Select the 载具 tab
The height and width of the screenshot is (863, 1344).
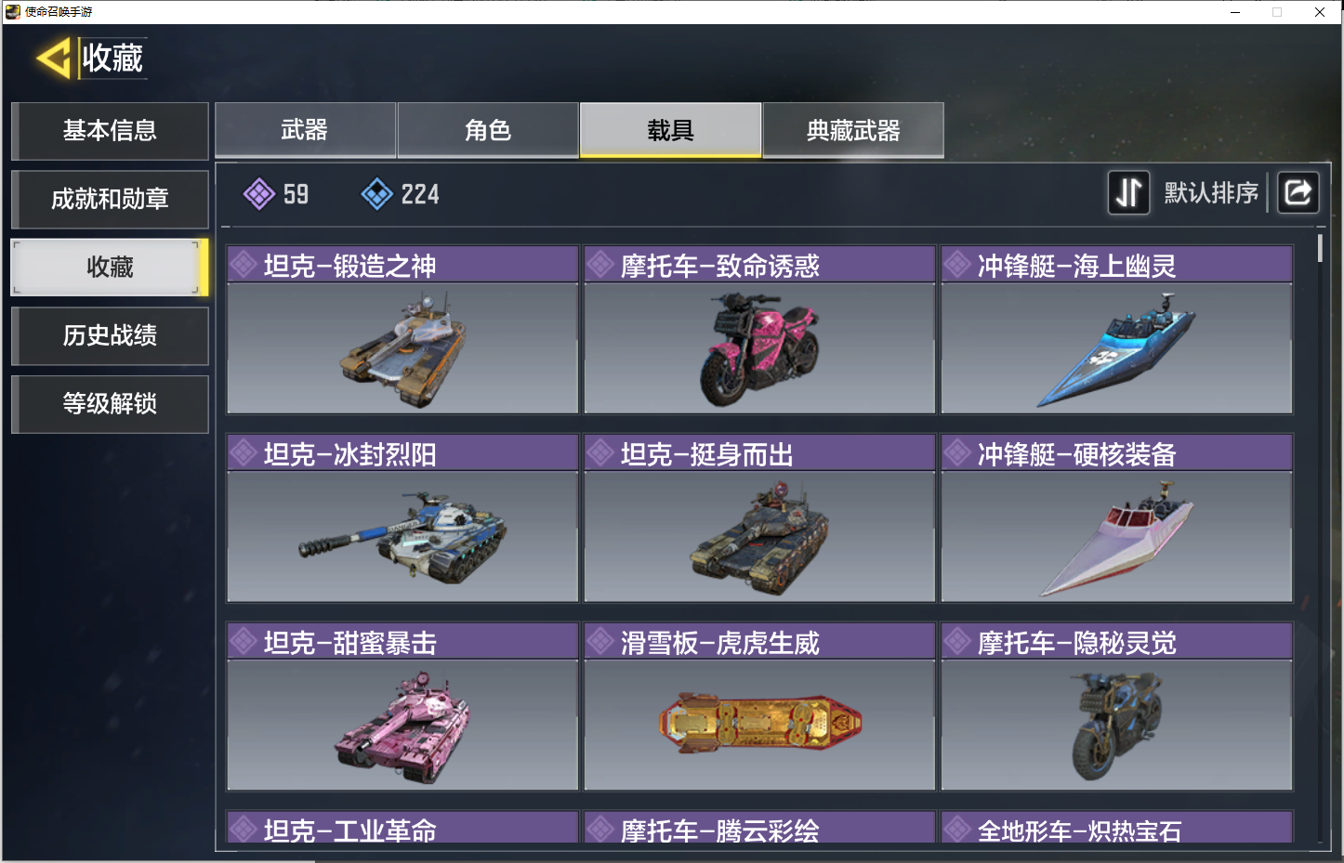[670, 130]
